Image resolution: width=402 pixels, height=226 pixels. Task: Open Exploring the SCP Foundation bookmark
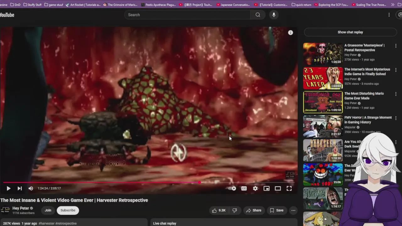point(331,5)
